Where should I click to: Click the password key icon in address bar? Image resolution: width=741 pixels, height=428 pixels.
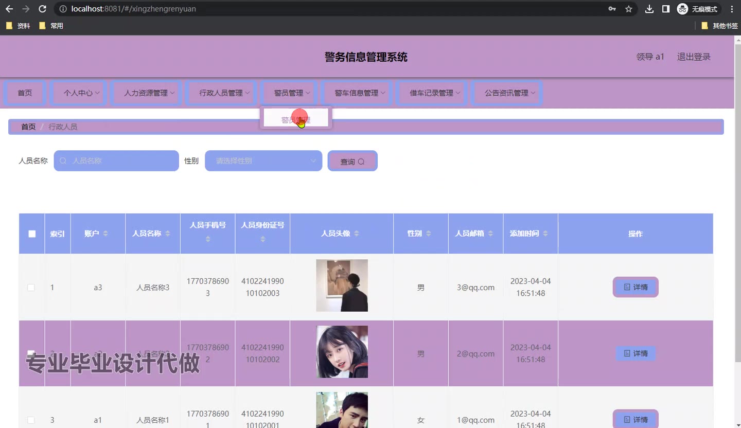(x=612, y=9)
